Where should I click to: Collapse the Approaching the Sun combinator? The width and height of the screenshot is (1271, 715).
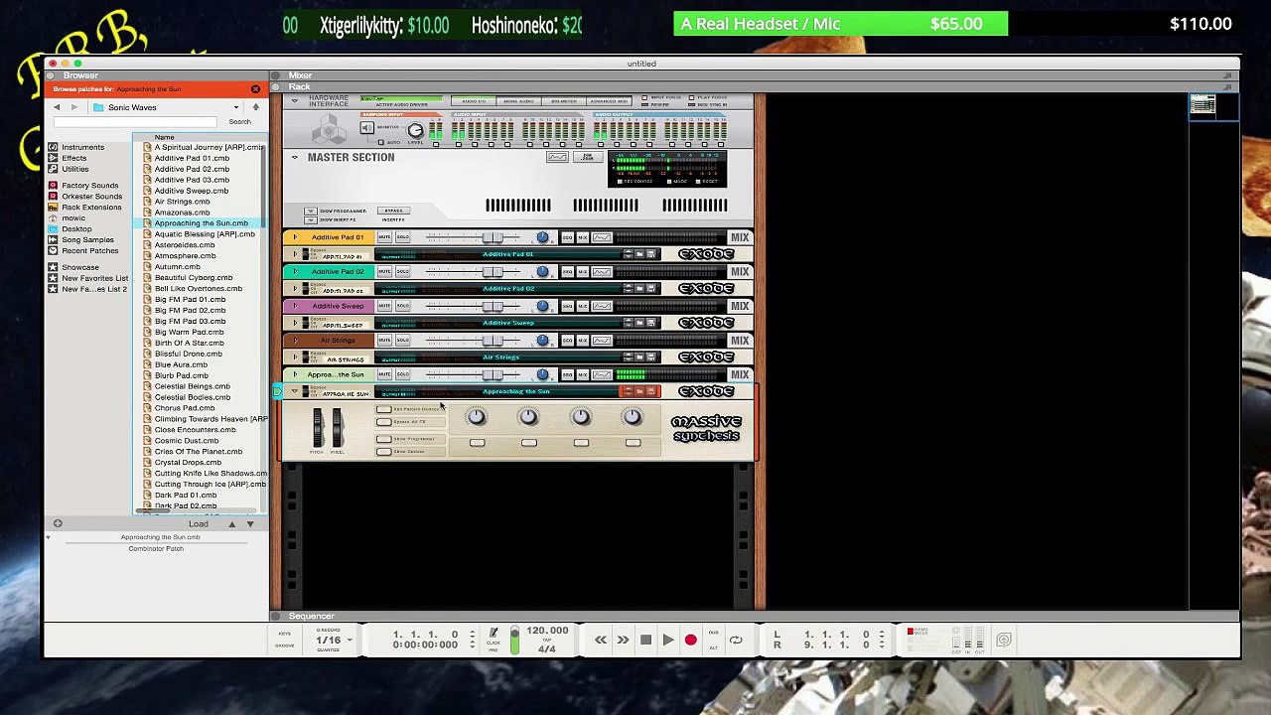[x=294, y=391]
